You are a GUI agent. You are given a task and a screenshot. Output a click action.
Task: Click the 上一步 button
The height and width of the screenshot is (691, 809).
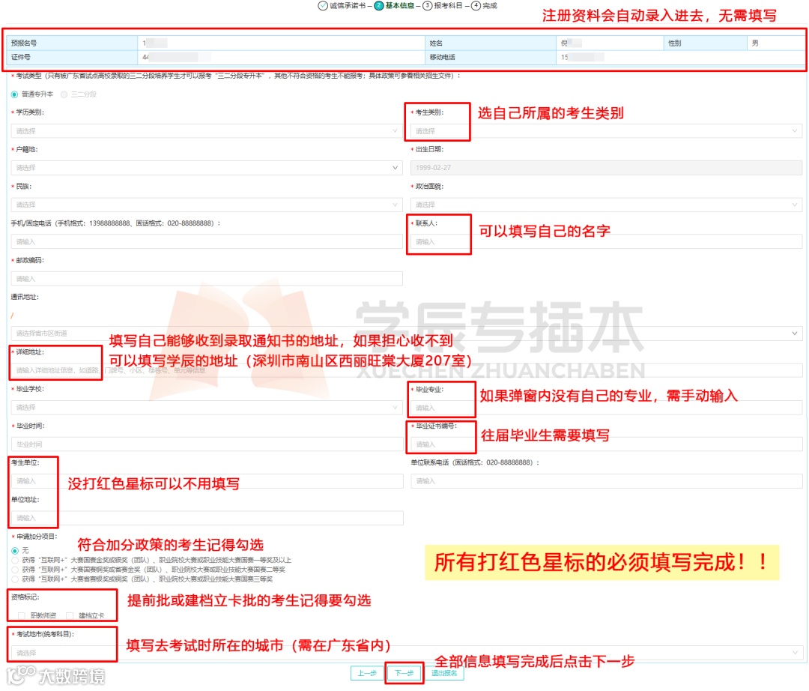pyautogui.click(x=367, y=674)
